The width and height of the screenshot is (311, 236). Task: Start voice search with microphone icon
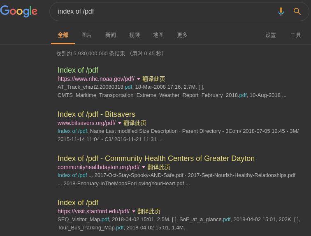[281, 12]
